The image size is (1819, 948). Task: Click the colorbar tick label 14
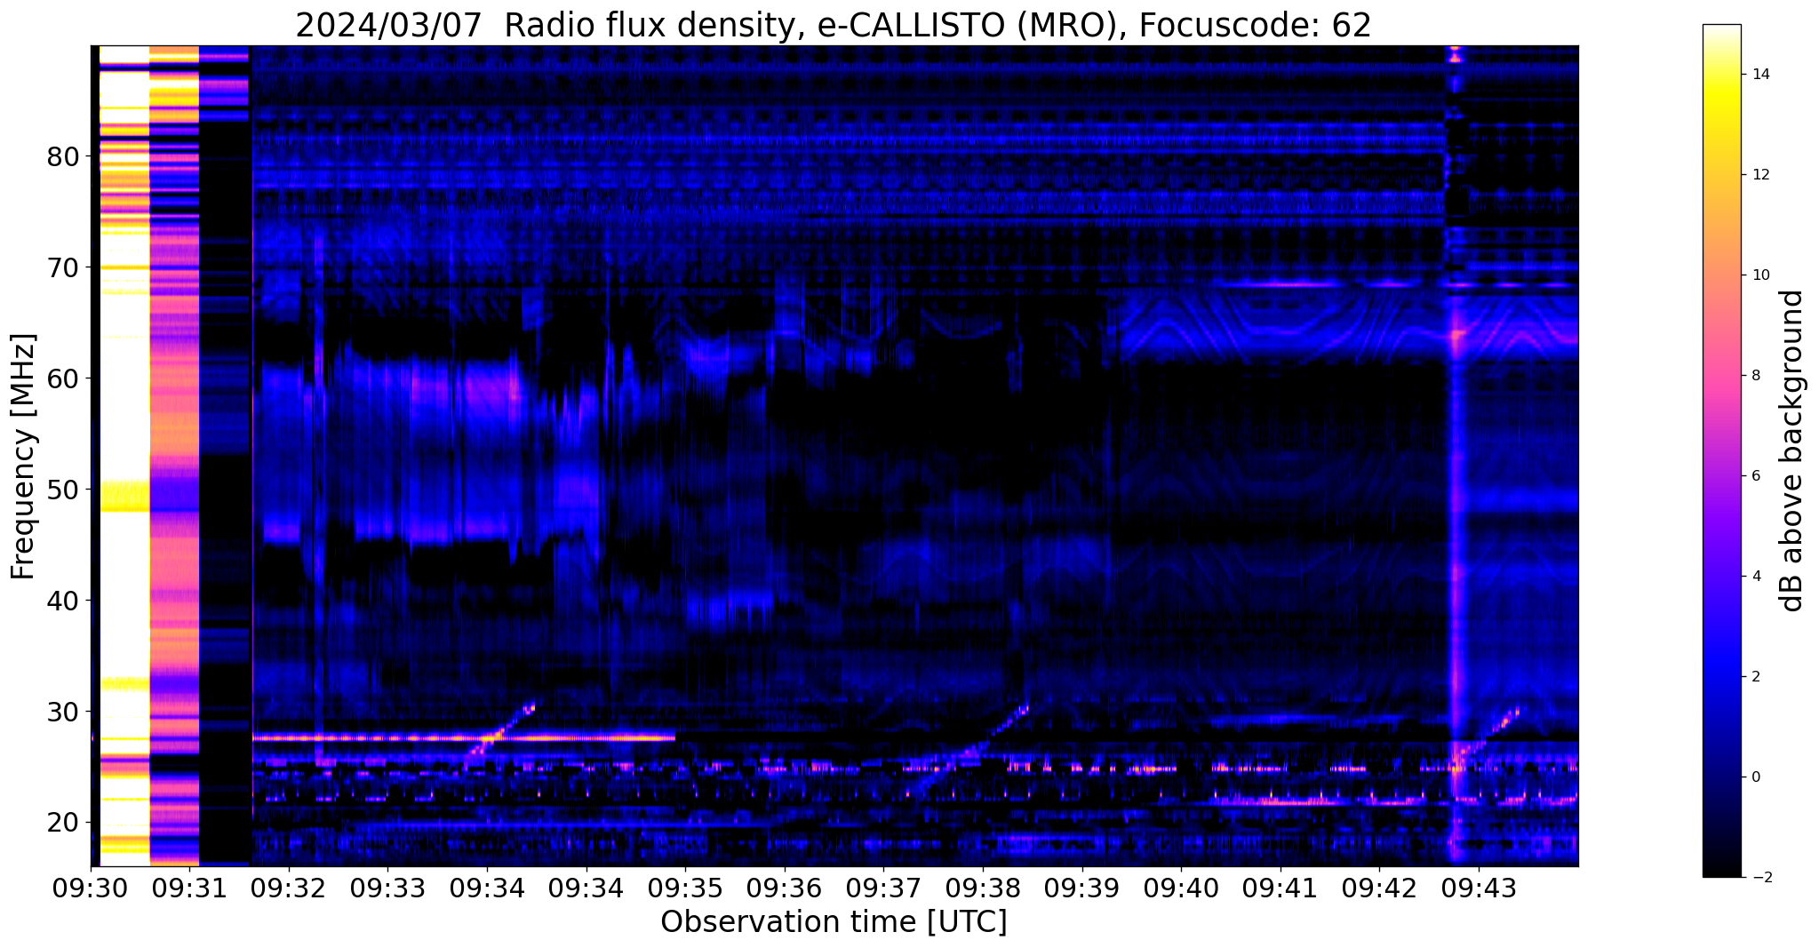click(1759, 75)
